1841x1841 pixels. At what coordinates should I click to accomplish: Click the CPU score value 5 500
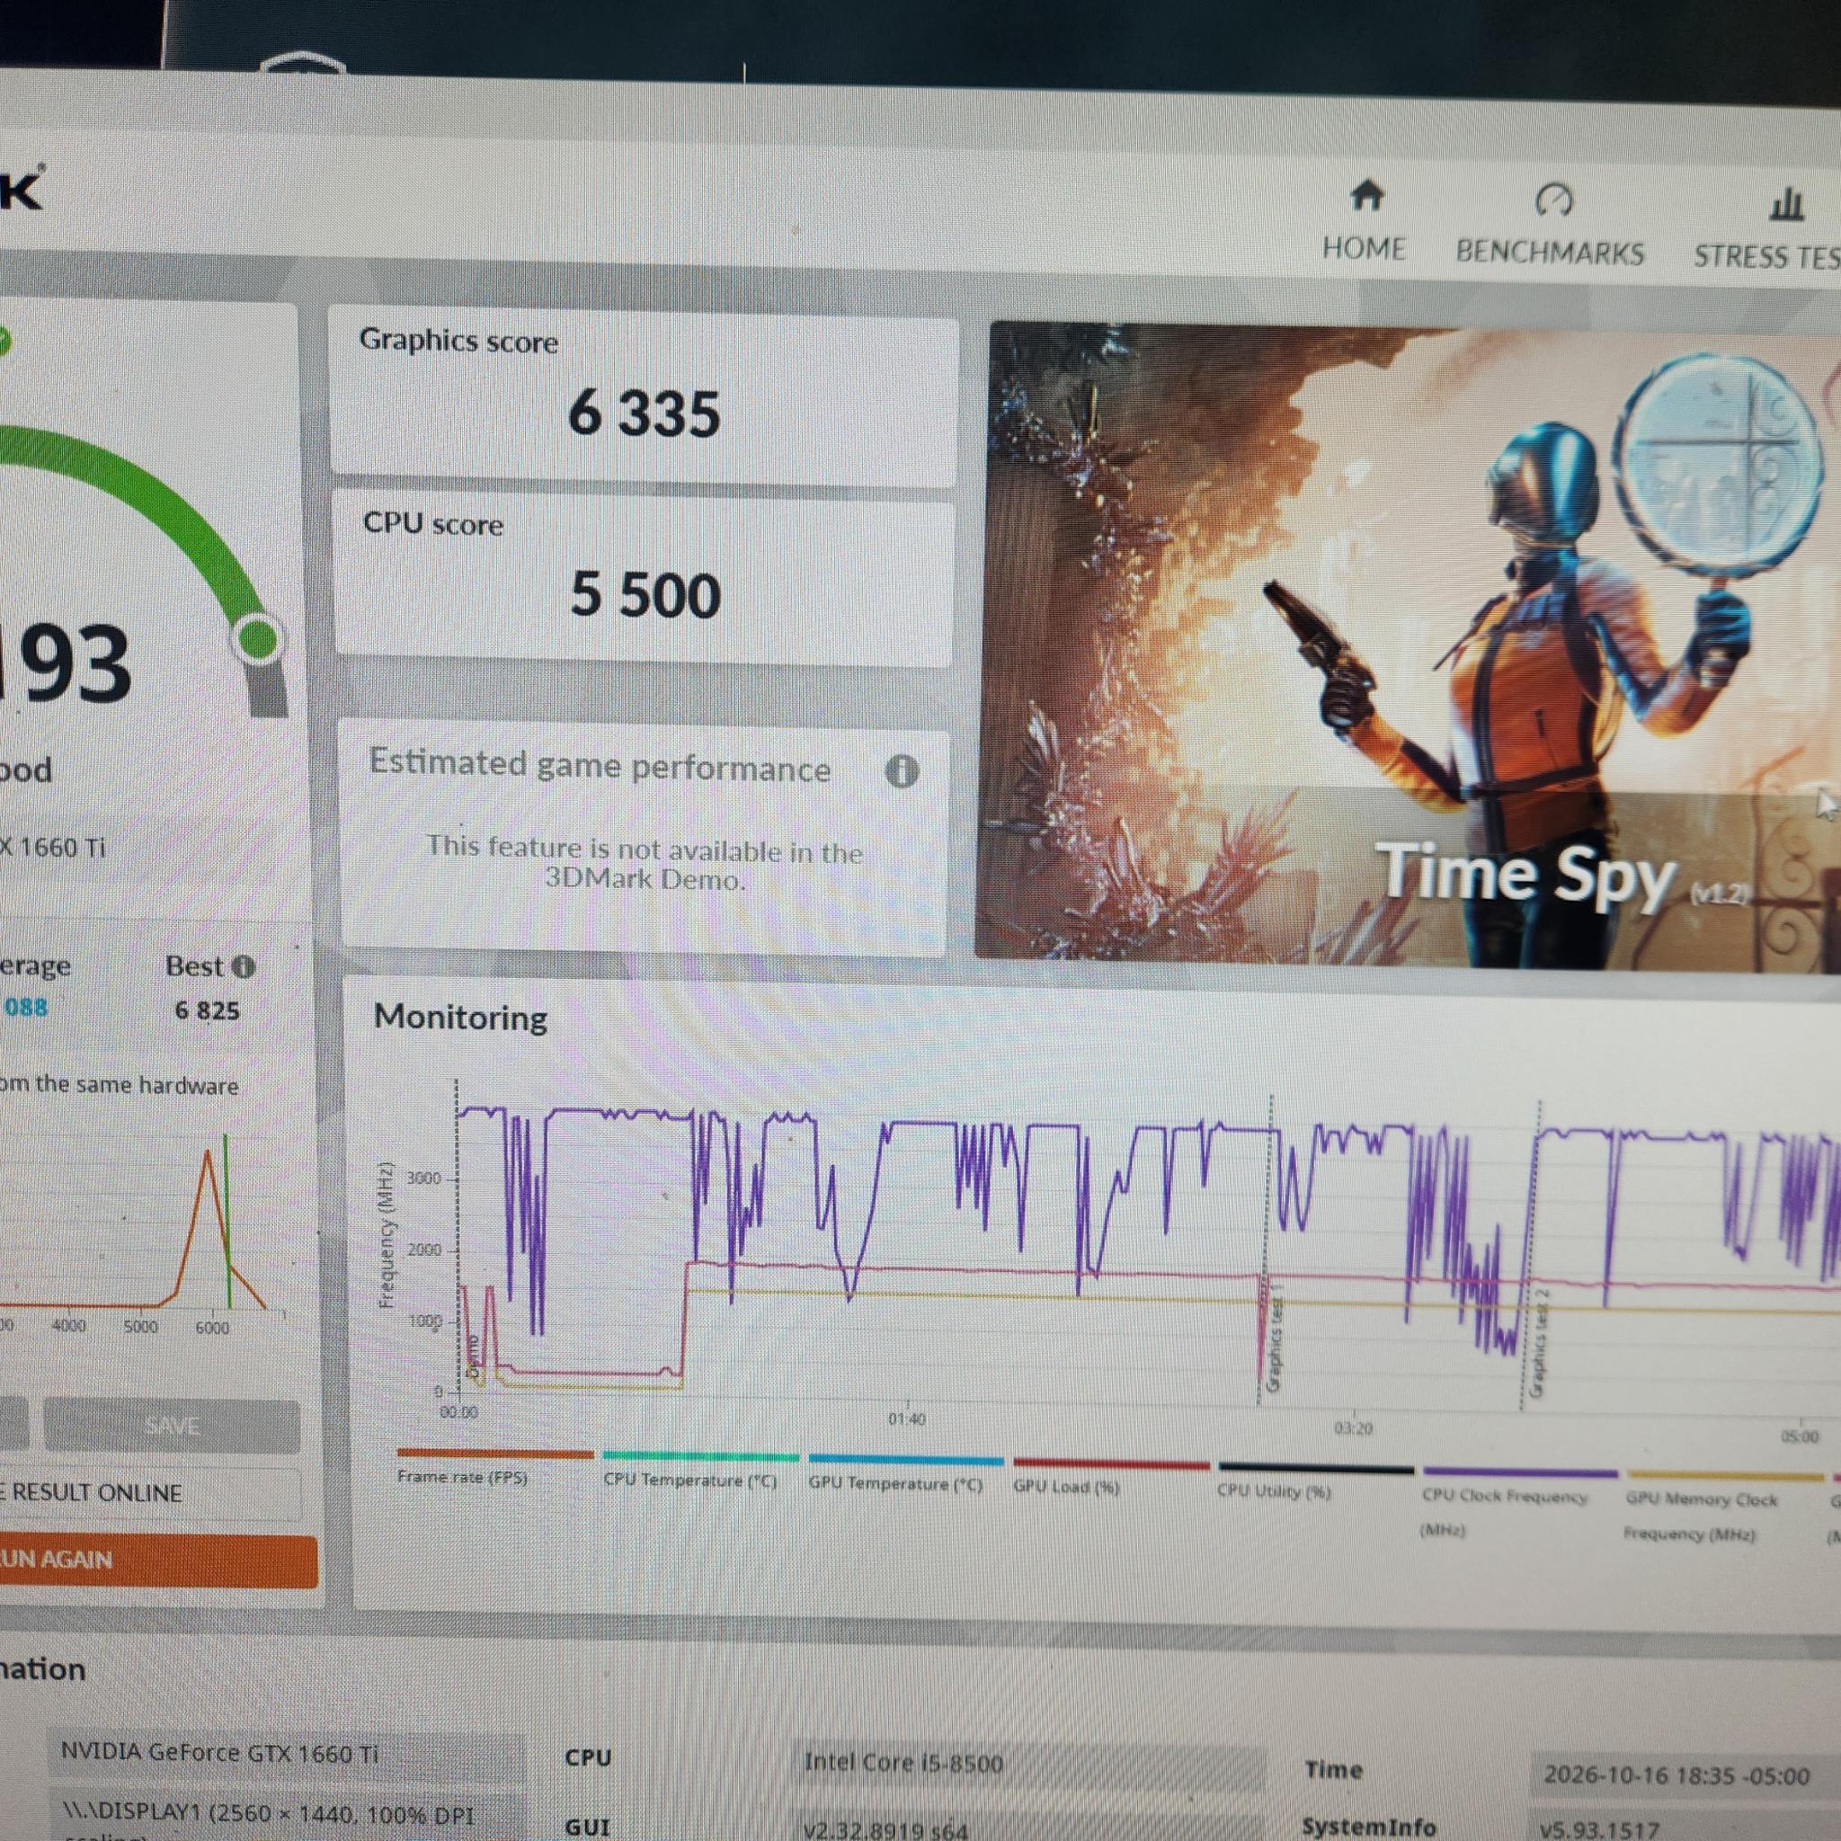point(645,594)
